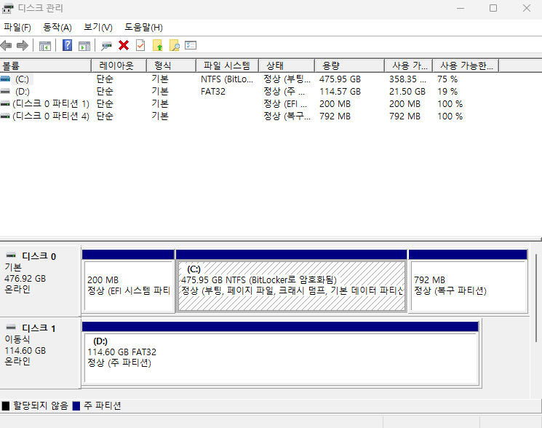Screen dimensions: 542x428
Task: Open the 보기(V) menu
Action: point(98,28)
